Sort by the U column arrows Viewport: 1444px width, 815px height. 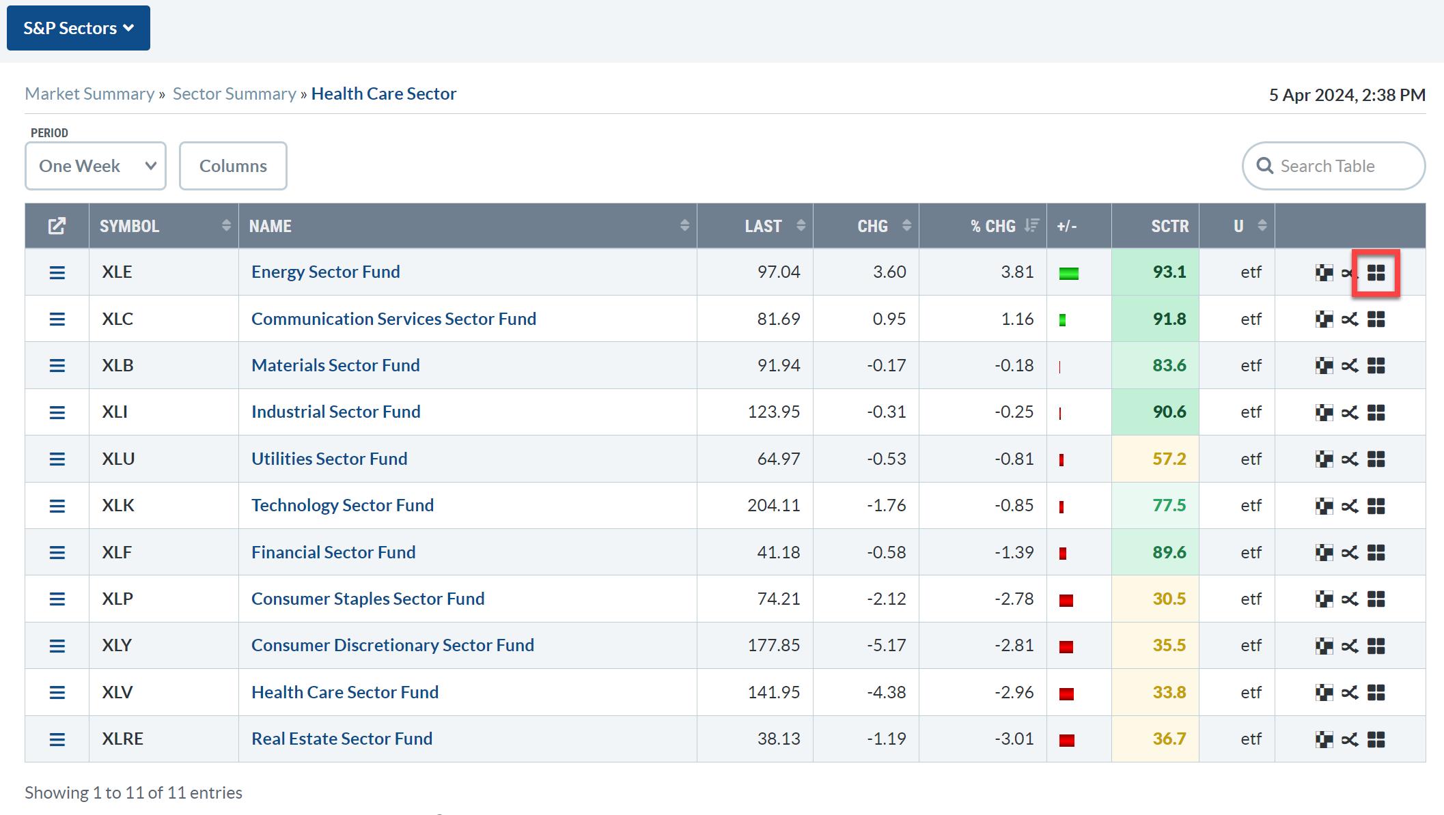1262,226
